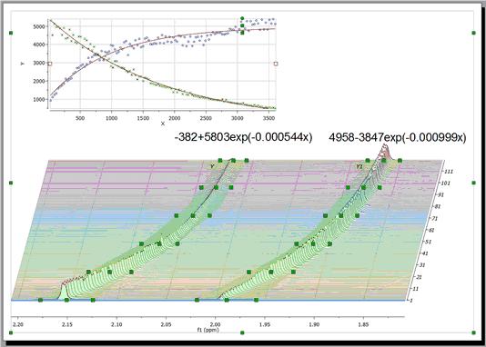Click the f1 (ppm) axis title
This screenshot has height=347, width=486.
click(x=208, y=330)
